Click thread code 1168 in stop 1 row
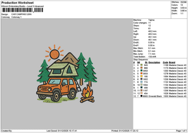The image size is (188, 133). (166, 65)
